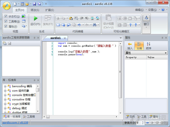This screenshot has height=127, width=170.
Task: Open the document tab list dropdown arrow
Action: pos(121,38)
